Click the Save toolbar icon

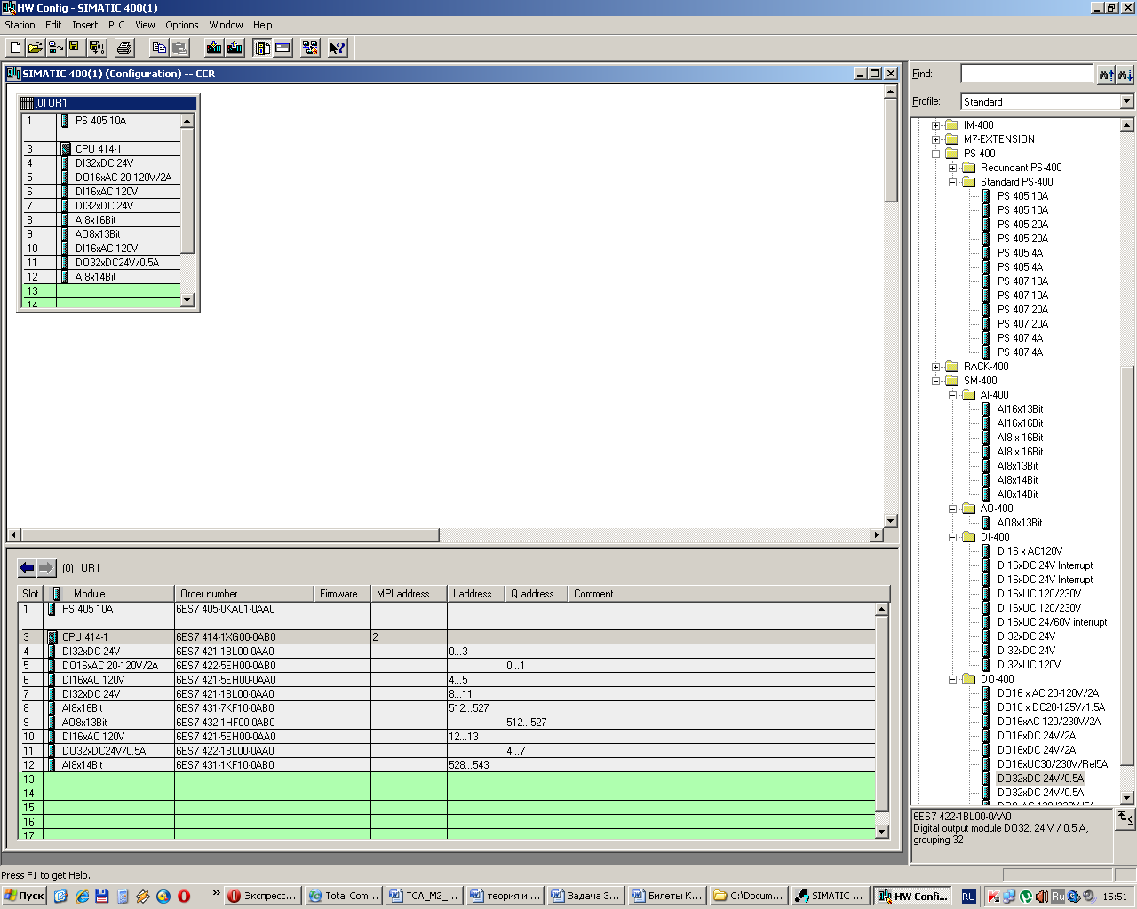[75, 48]
